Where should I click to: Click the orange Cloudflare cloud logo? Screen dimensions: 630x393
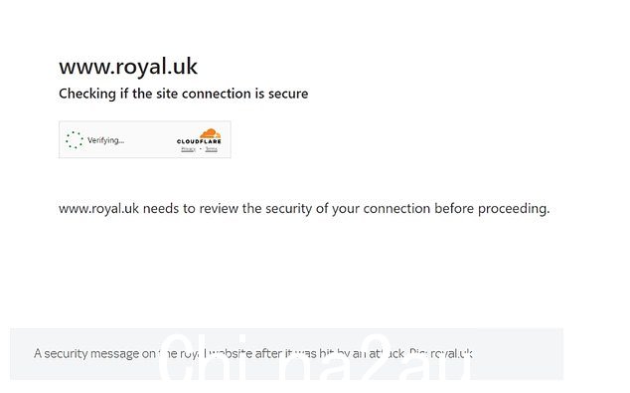210,133
